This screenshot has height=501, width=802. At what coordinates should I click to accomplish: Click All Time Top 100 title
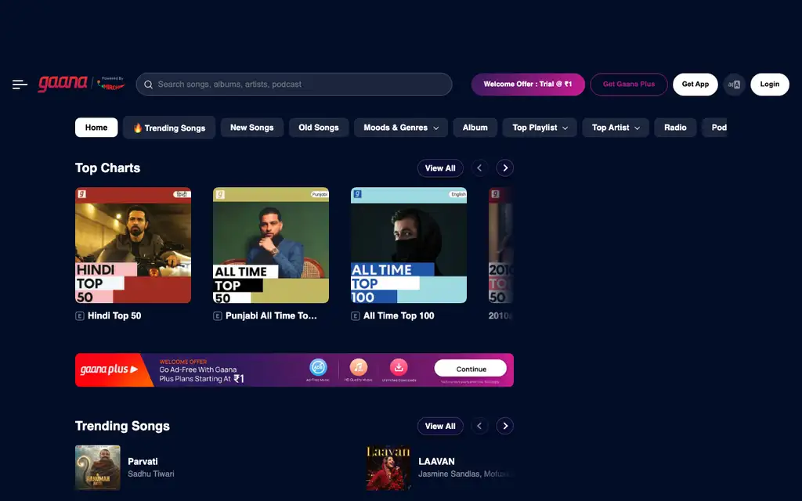[x=399, y=316]
